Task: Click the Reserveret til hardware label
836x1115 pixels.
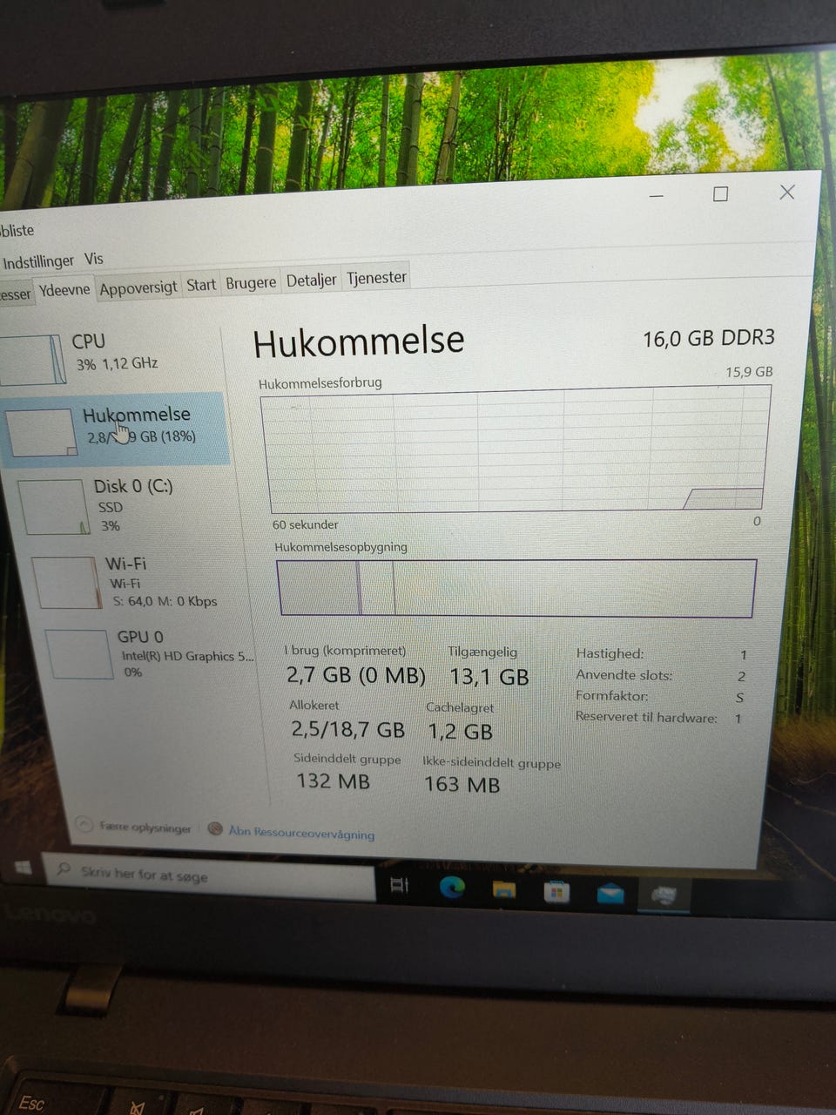Action: click(x=646, y=718)
